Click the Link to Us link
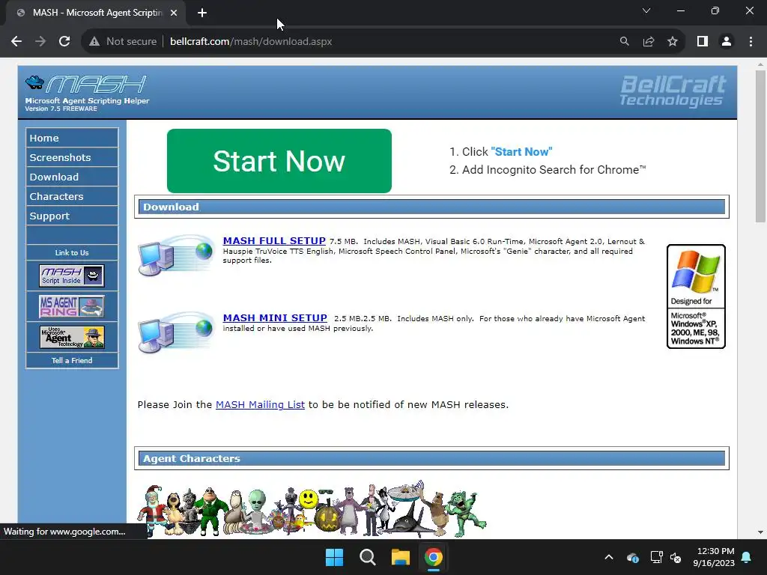 click(x=72, y=253)
